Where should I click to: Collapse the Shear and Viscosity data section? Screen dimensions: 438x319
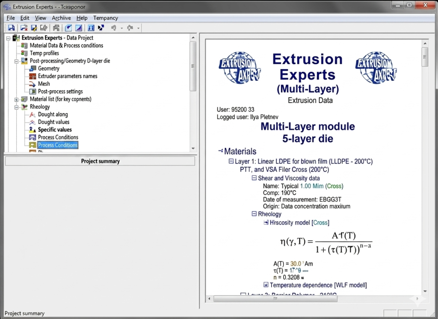tap(254, 178)
